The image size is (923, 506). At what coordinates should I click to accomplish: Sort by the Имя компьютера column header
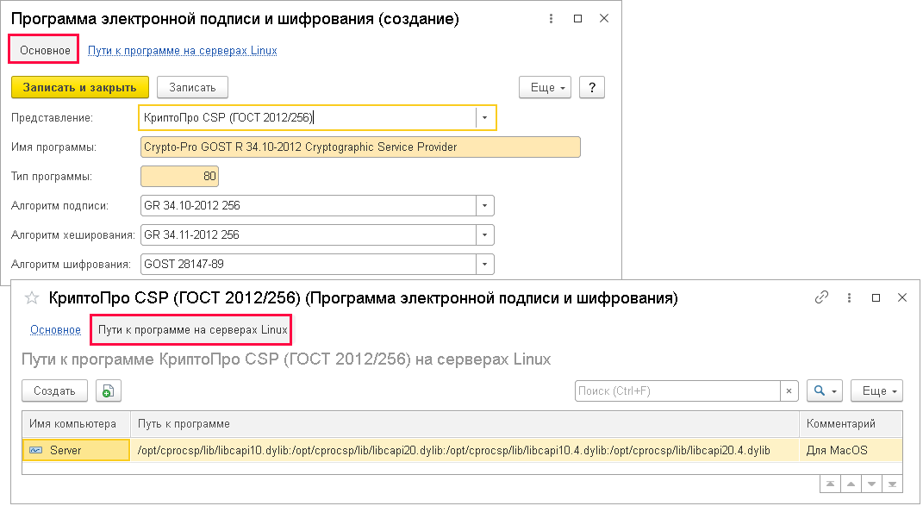pos(77,424)
